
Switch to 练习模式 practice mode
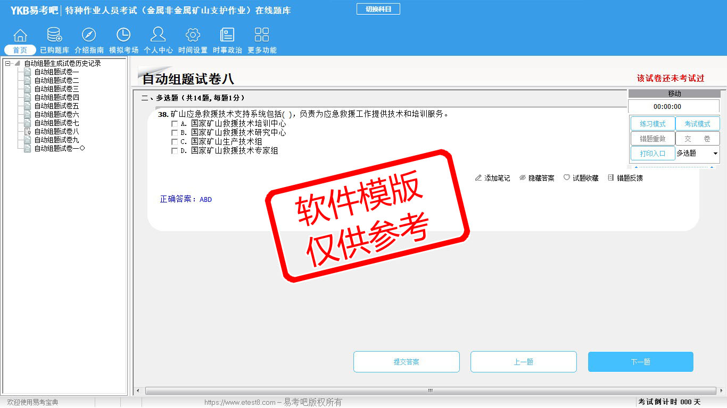[652, 124]
